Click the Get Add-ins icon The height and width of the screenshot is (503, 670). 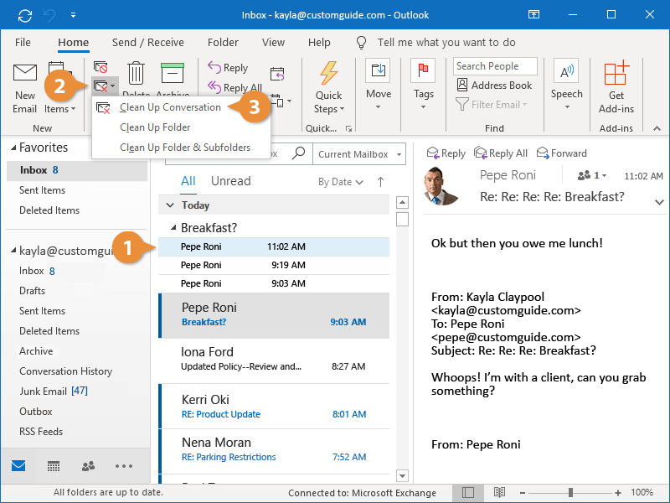point(616,73)
